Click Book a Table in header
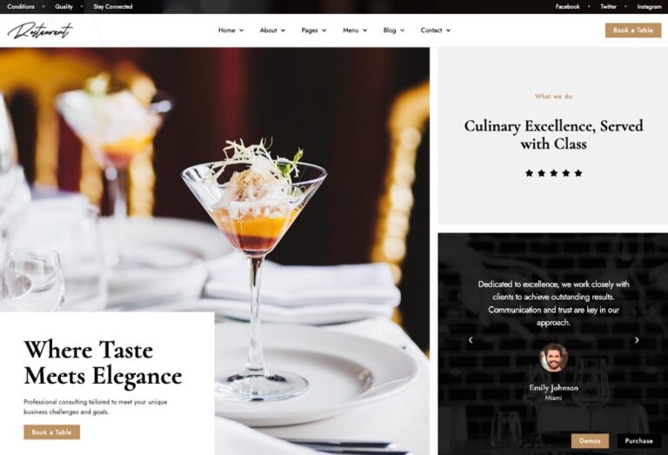668x455 pixels. coord(633,30)
